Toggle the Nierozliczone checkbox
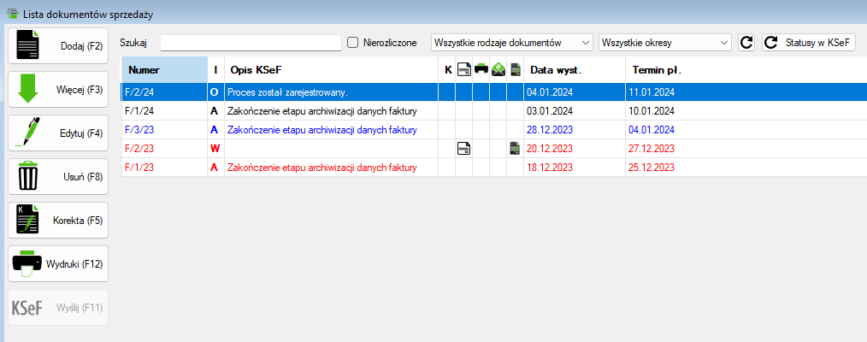The width and height of the screenshot is (867, 342). [x=352, y=43]
